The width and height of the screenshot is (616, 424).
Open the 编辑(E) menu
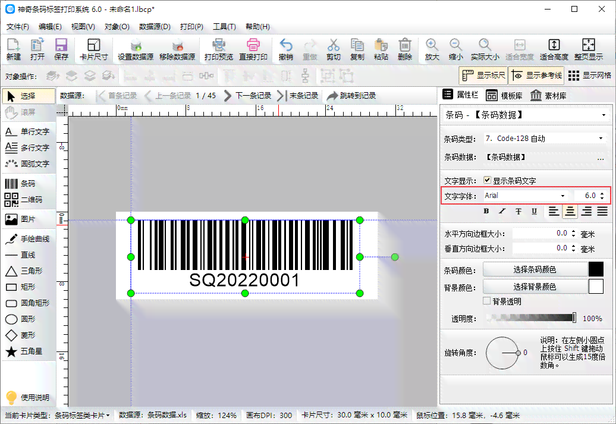[50, 27]
